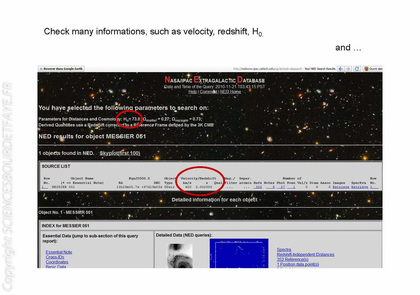Jump to Coordinates section

[x=57, y=262]
